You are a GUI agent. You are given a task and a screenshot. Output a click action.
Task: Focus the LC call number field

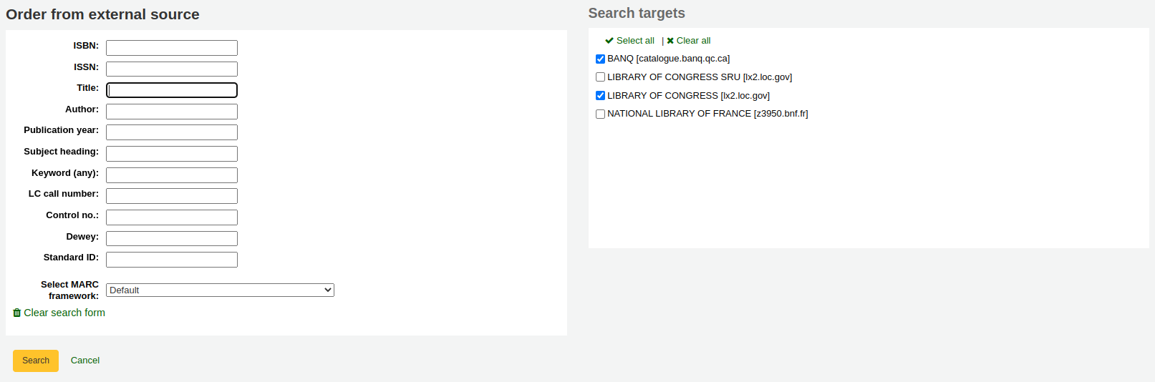172,196
